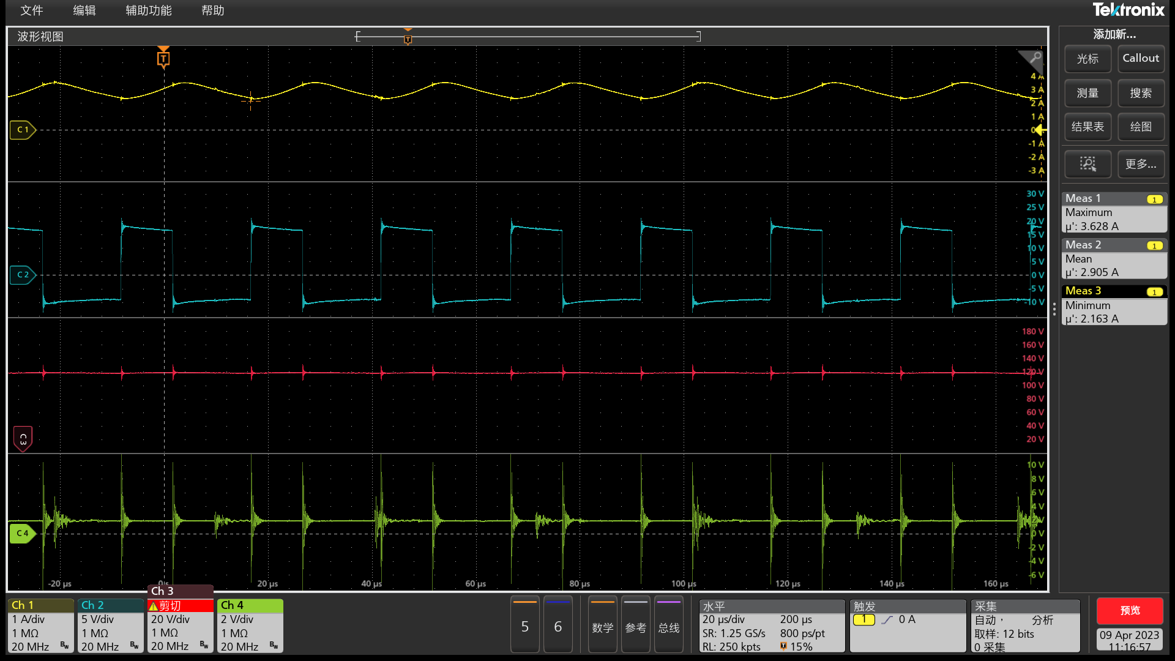The image size is (1175, 661).
Task: Add a 测量 measurement
Action: [1087, 93]
